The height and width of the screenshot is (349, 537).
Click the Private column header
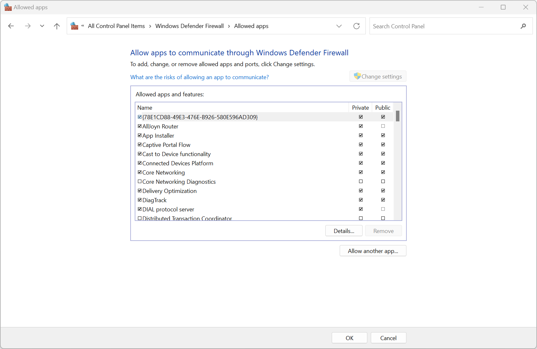pos(360,107)
